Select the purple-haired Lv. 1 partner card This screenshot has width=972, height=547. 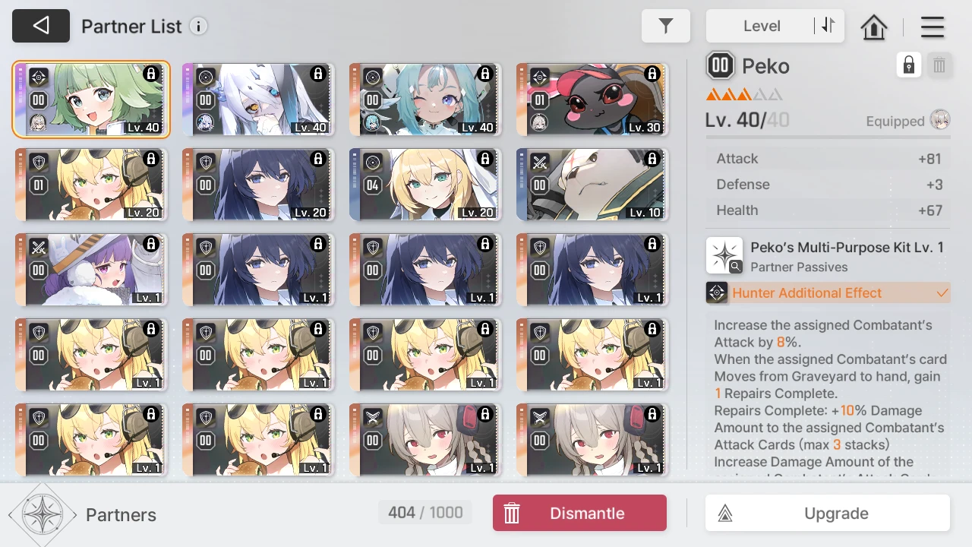91,270
